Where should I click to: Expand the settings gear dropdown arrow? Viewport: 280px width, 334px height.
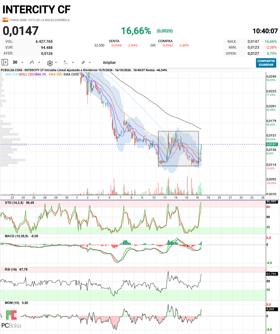tap(56, 63)
